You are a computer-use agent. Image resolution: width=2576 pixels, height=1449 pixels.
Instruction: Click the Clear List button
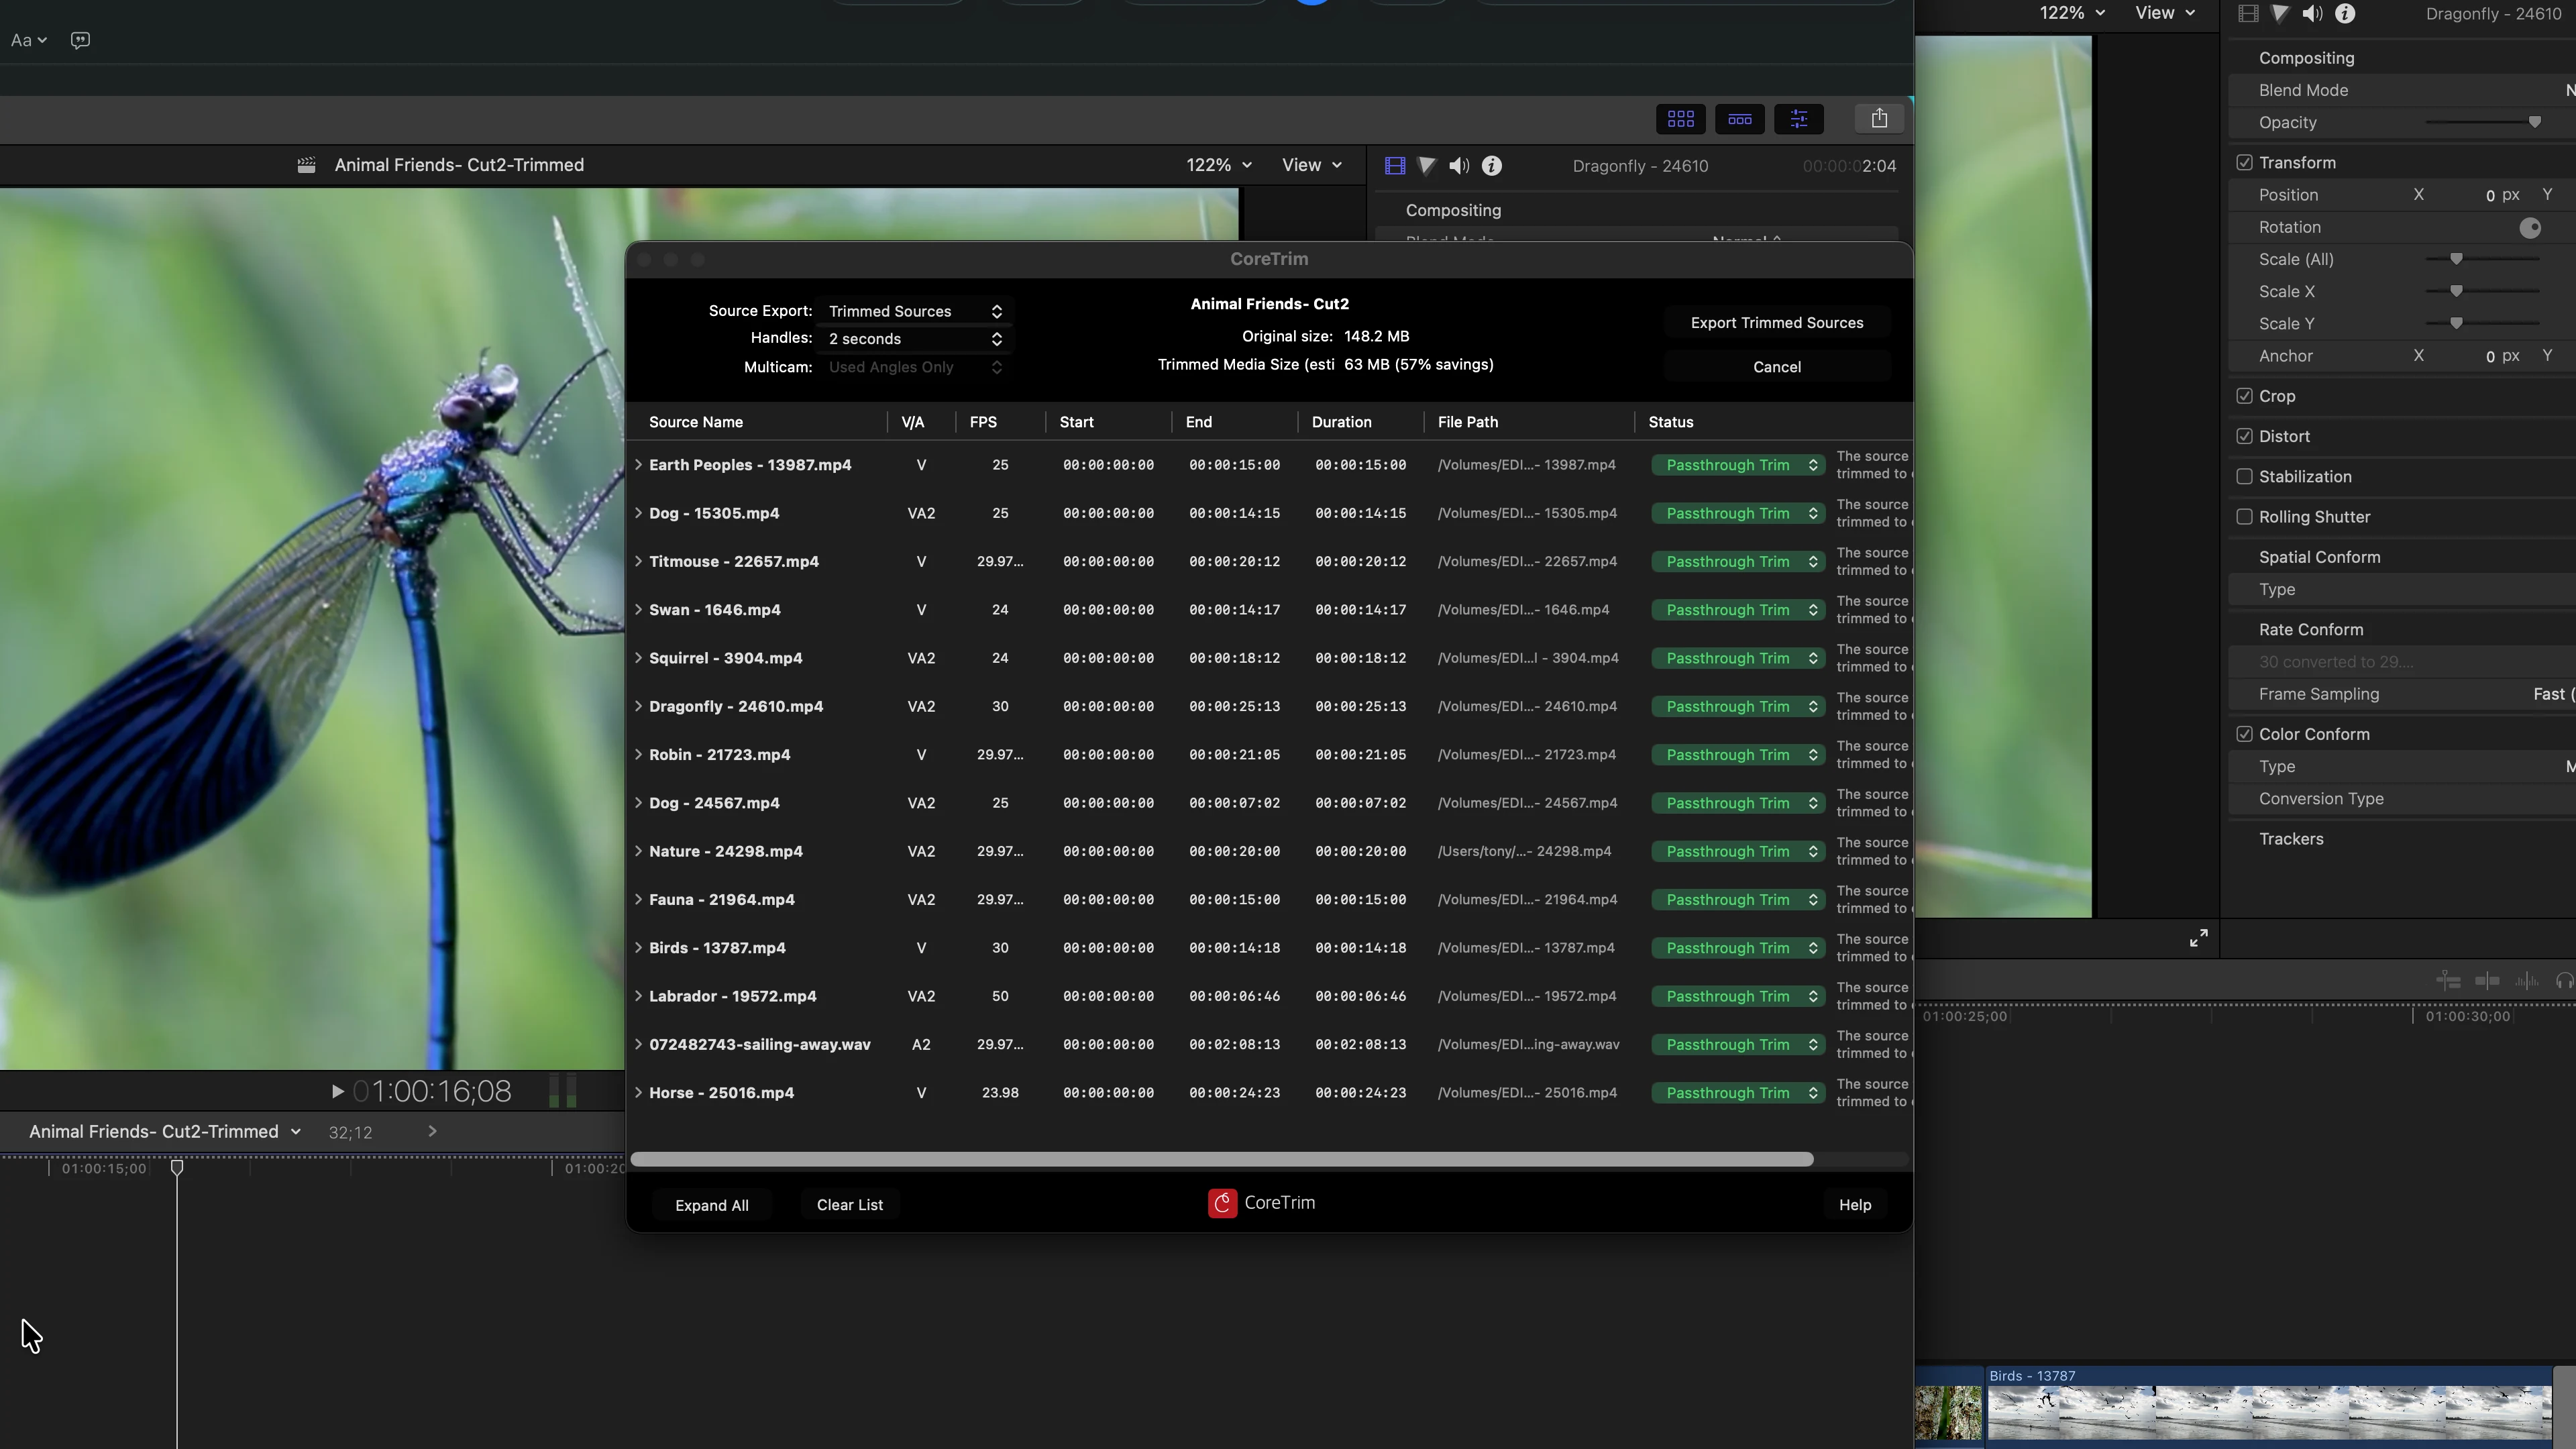[850, 1204]
